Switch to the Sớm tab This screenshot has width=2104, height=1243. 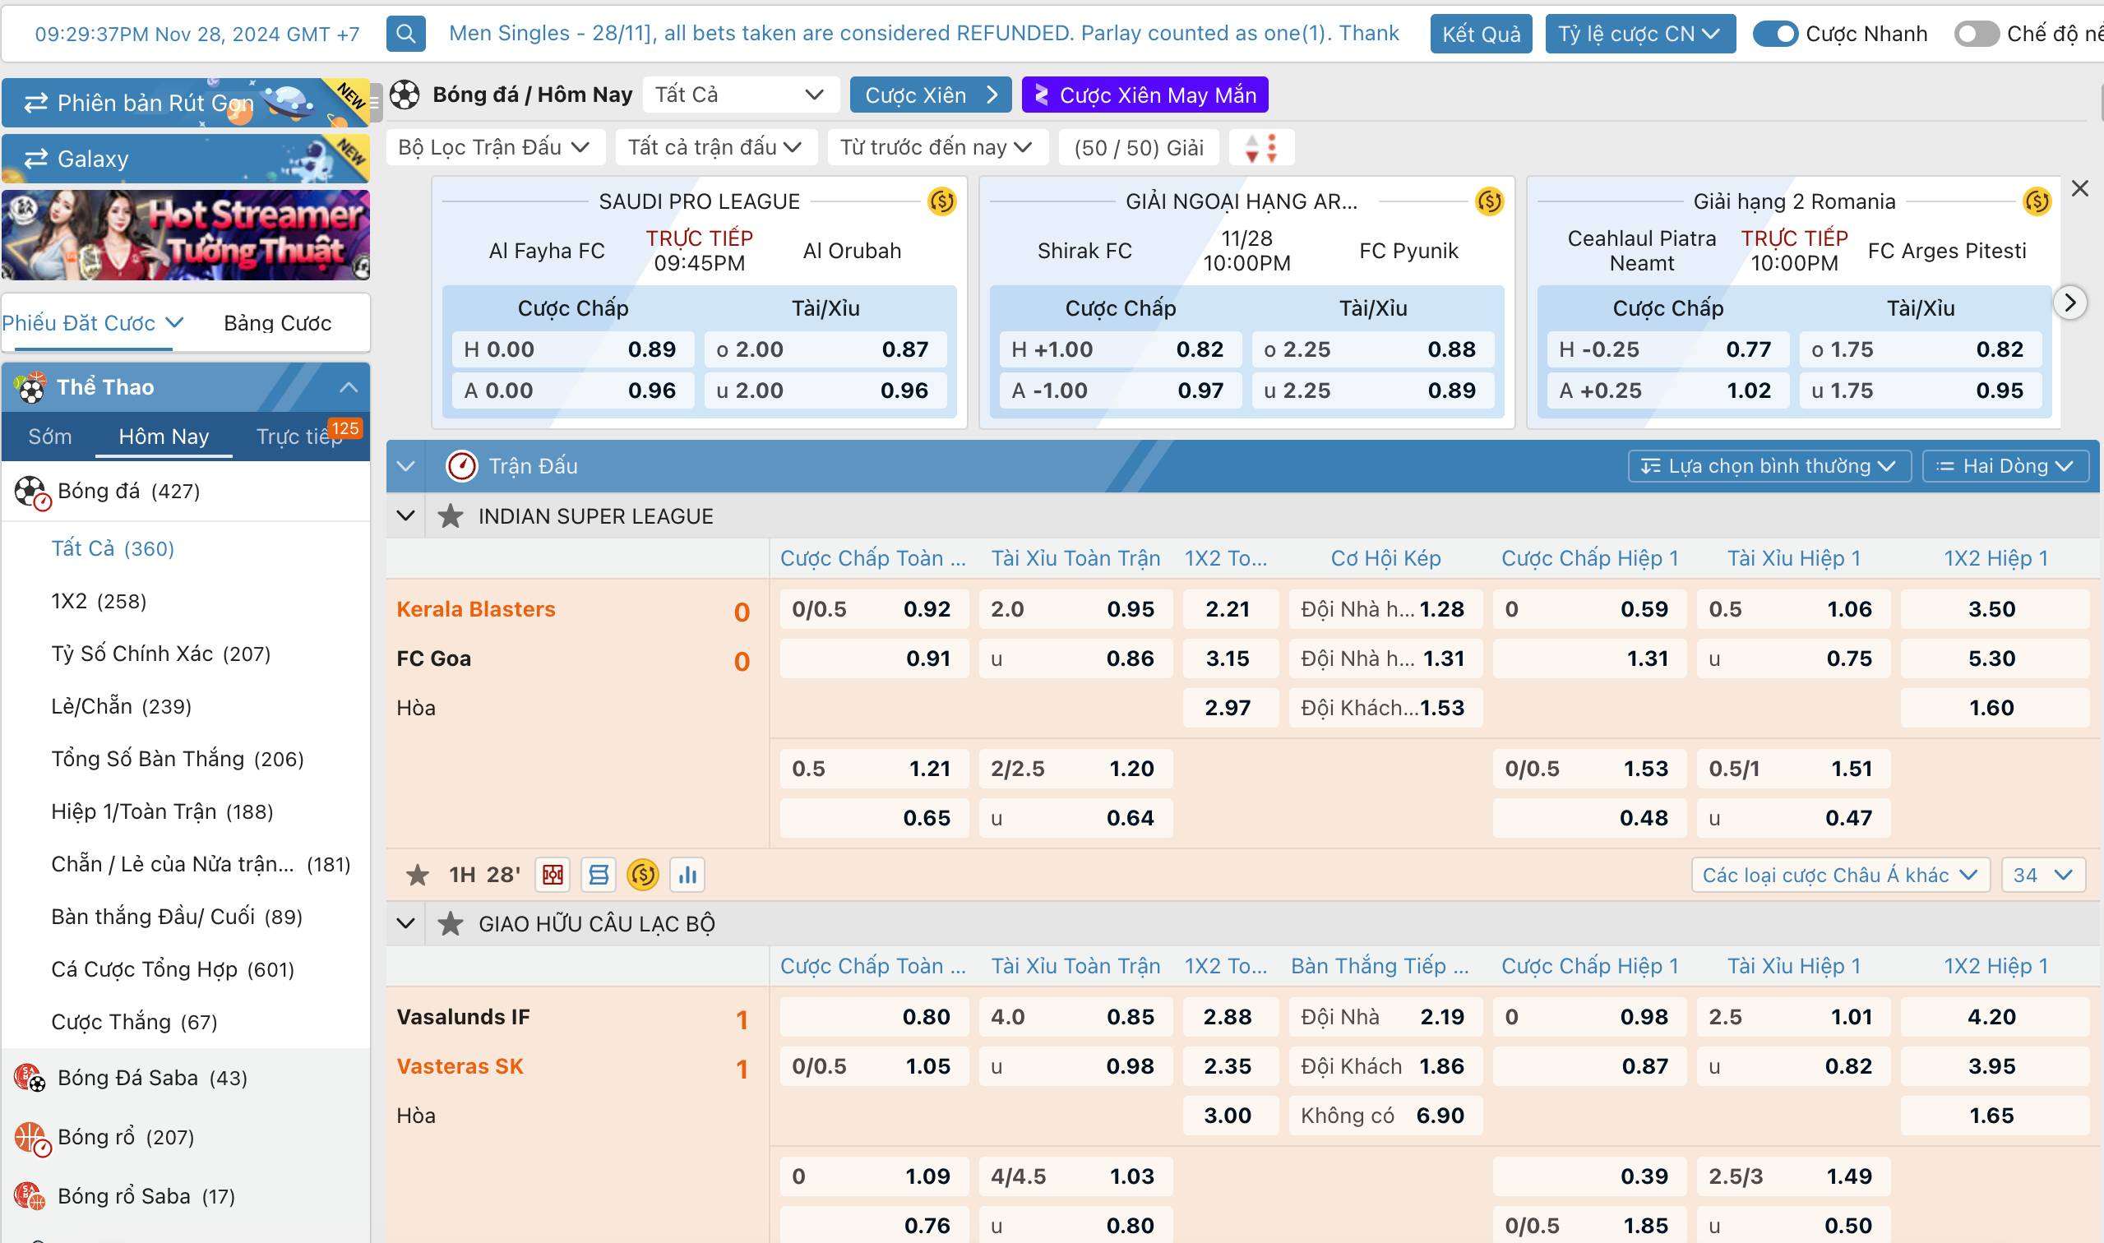point(49,437)
